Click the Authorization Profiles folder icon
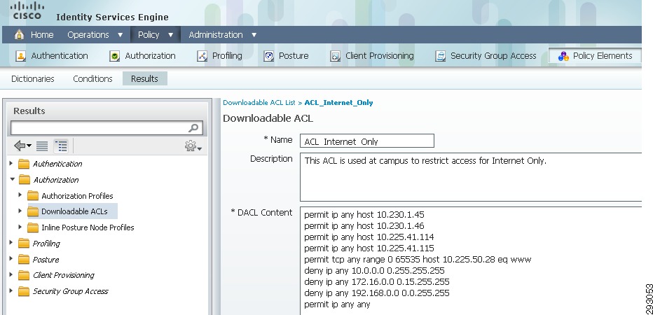Screen dimensions: 653x315 tap(32, 195)
